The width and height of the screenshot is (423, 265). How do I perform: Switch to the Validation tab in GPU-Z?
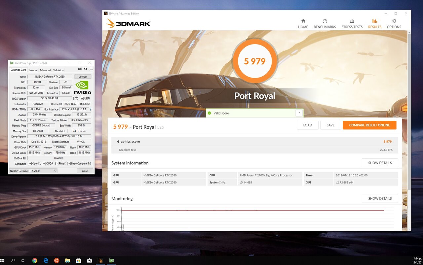click(58, 70)
